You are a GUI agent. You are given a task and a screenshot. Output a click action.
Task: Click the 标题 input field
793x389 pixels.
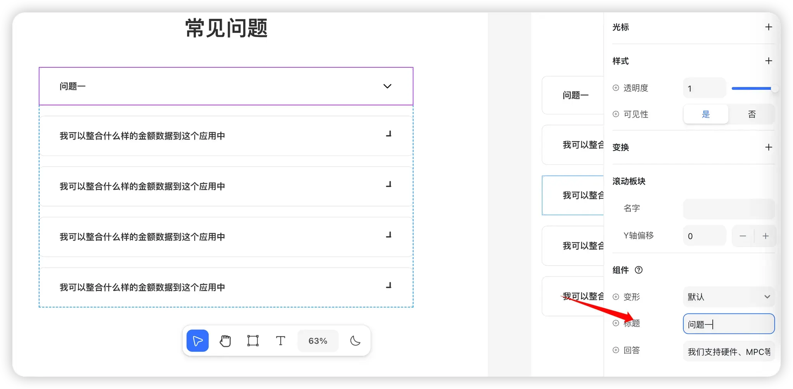click(728, 324)
